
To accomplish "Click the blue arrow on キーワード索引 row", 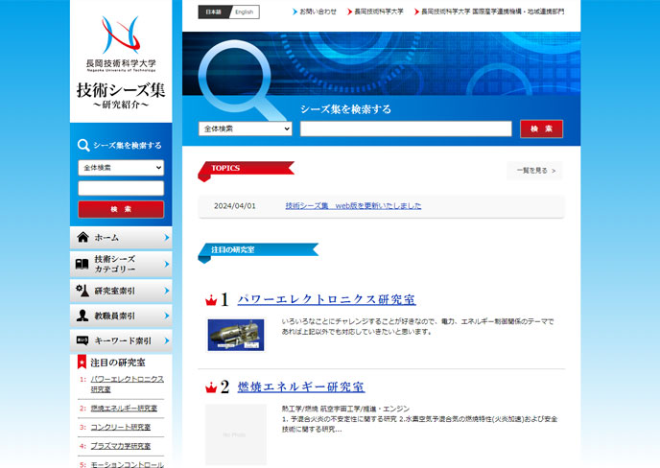I will click(x=167, y=340).
